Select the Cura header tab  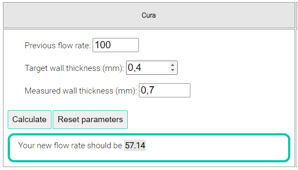[x=149, y=15]
